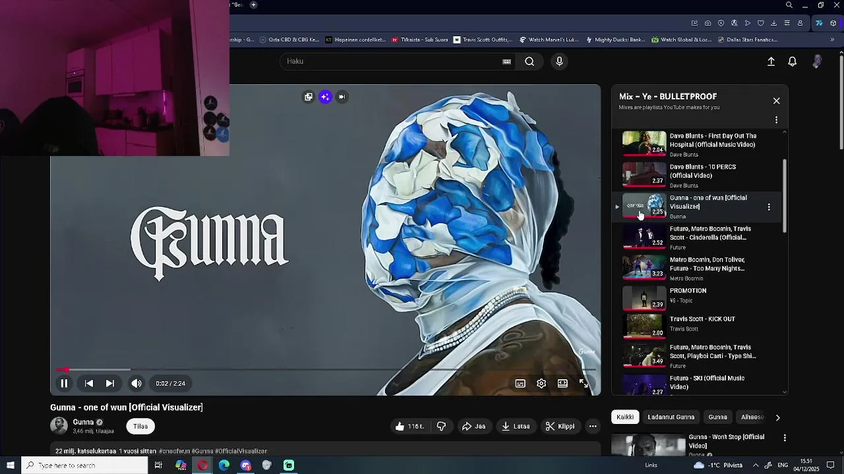This screenshot has width=844, height=474.
Task: Open the browser downloads icon
Action: click(773, 23)
